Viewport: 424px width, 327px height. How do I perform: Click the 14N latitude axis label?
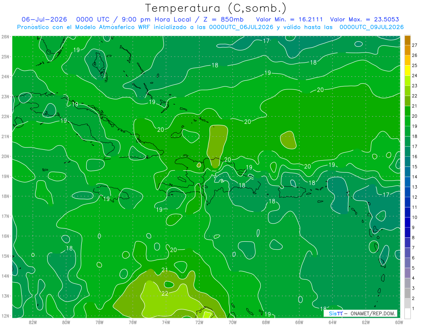tap(5, 276)
